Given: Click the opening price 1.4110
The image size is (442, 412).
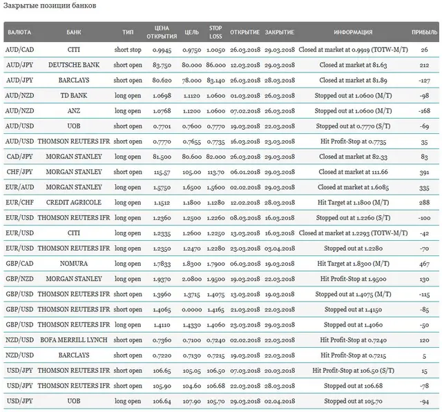Looking at the screenshot, I should (162, 325).
